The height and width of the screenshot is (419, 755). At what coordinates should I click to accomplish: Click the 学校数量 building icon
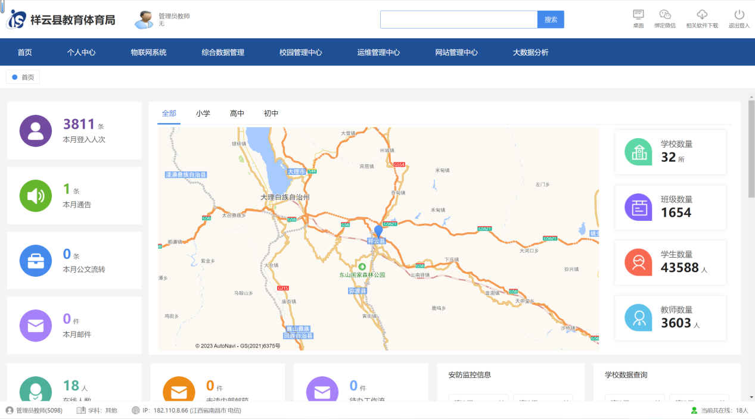tap(638, 152)
